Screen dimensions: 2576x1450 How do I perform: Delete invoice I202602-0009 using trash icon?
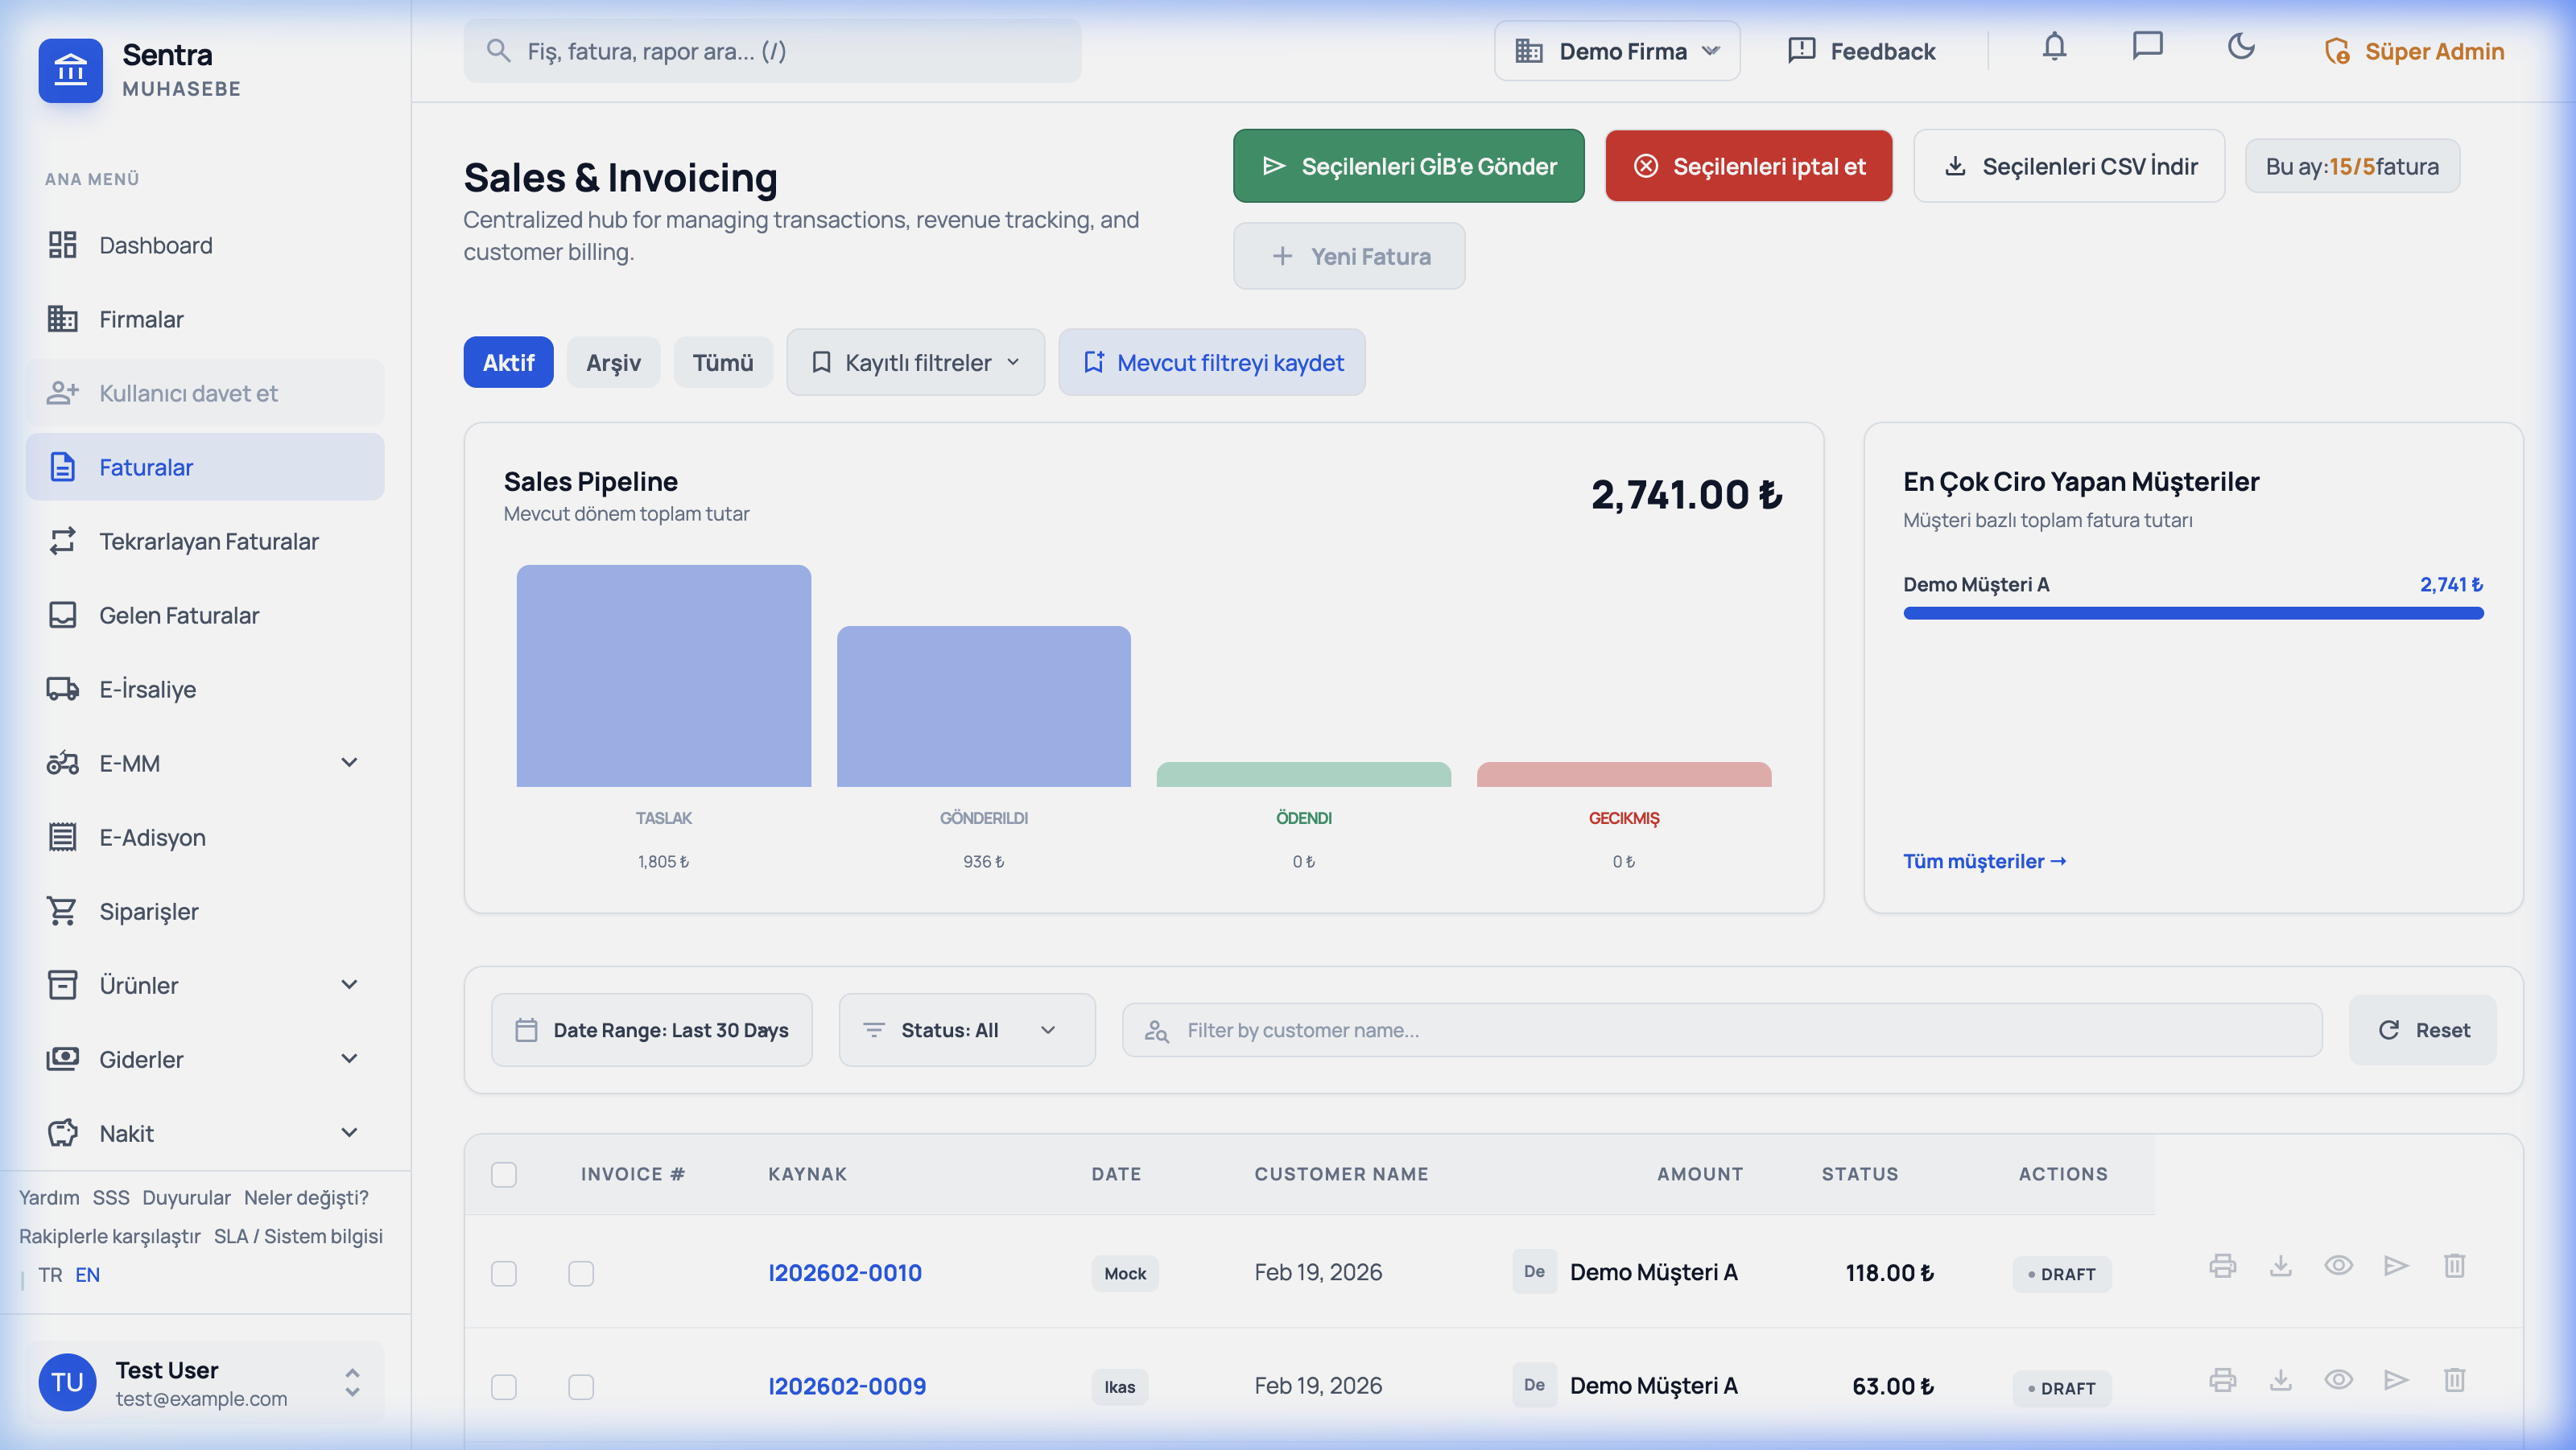point(2454,1381)
